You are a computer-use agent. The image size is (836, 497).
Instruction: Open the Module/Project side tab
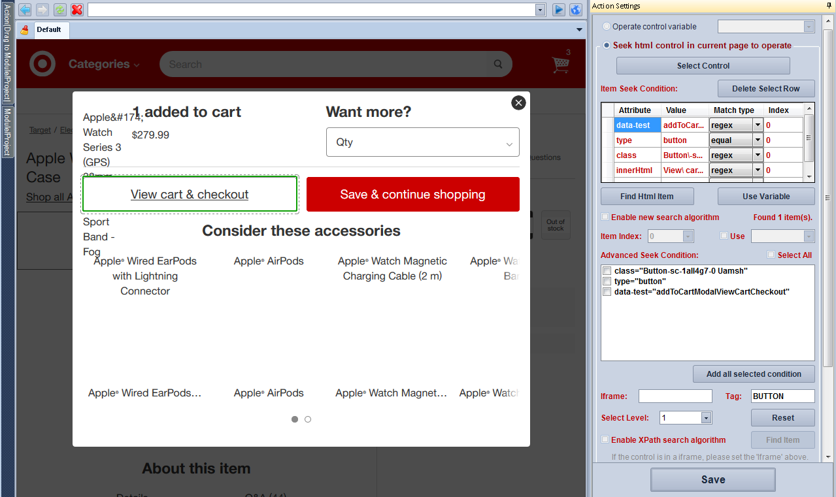pos(7,132)
